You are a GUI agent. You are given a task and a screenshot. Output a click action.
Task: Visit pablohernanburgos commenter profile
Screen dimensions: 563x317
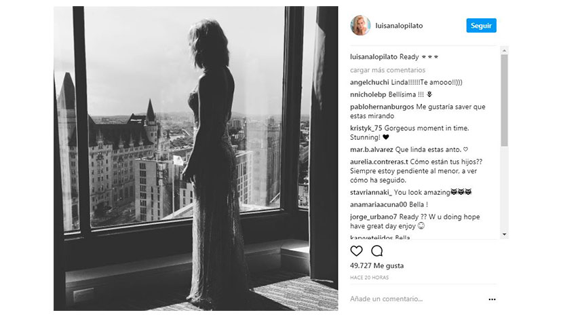coord(382,107)
